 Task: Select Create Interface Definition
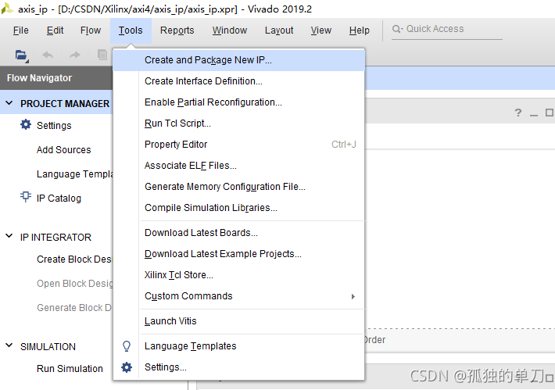(x=239, y=81)
